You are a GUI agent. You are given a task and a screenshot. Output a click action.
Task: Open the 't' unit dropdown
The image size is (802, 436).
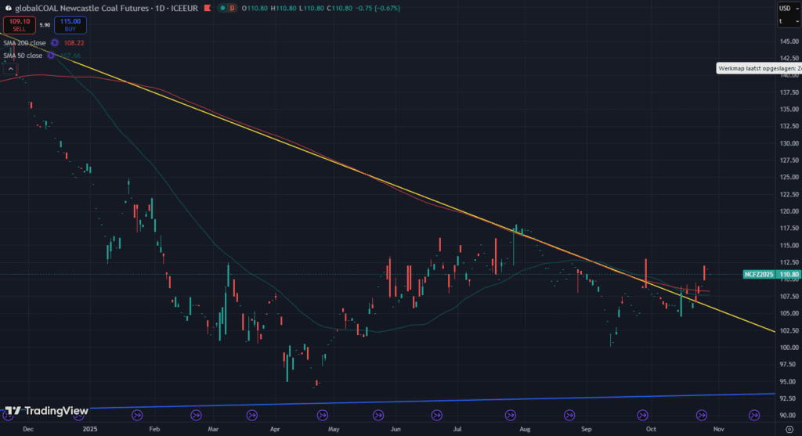[786, 21]
